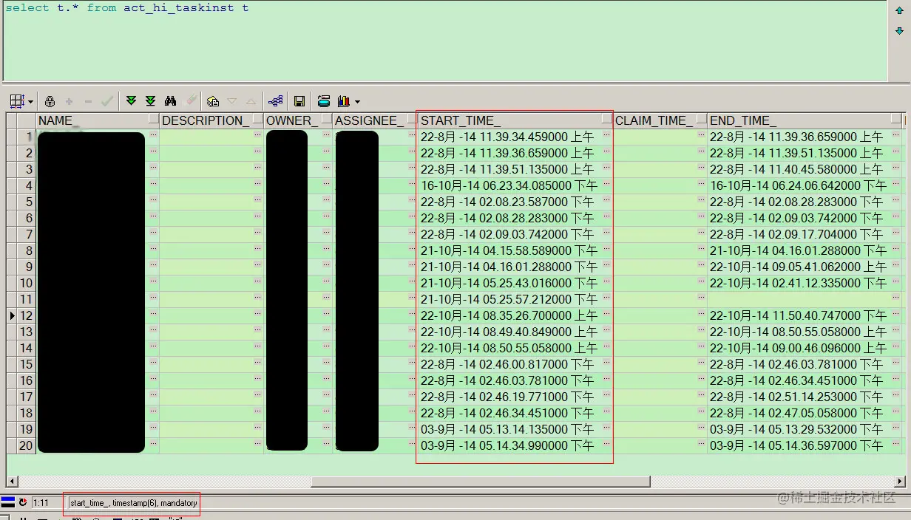This screenshot has width=911, height=520.
Task: Click the linked query tree icon
Action: coord(275,101)
